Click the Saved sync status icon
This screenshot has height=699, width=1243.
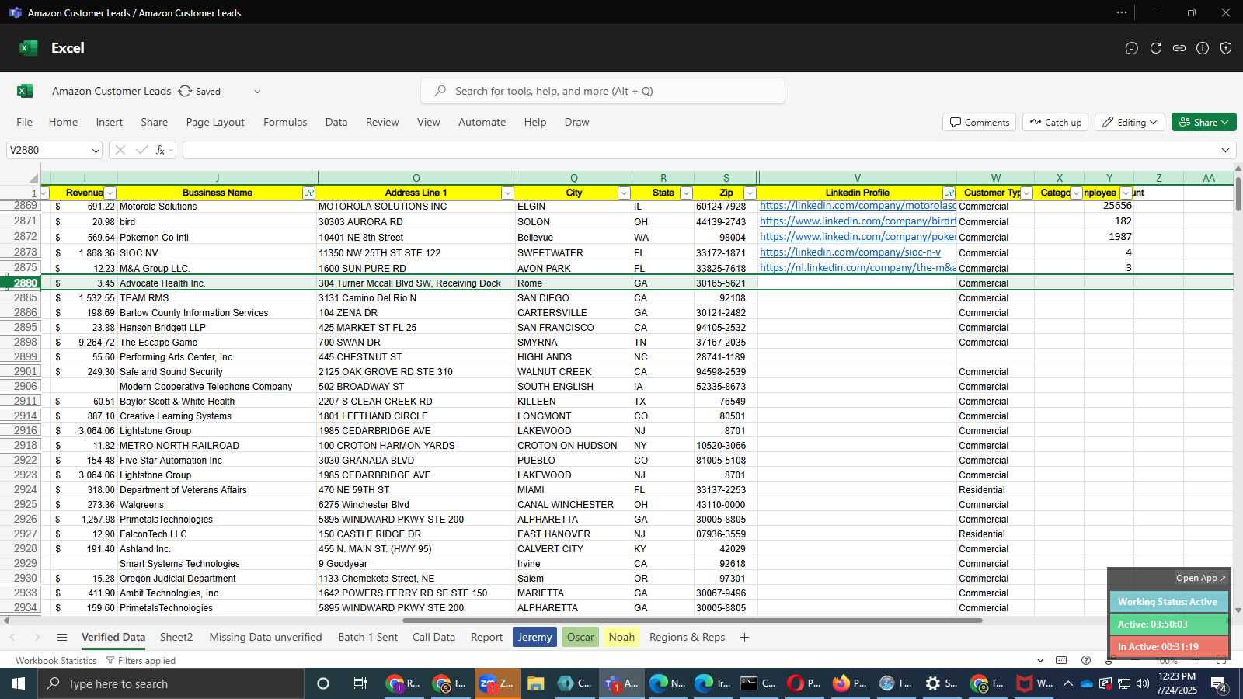tap(185, 91)
